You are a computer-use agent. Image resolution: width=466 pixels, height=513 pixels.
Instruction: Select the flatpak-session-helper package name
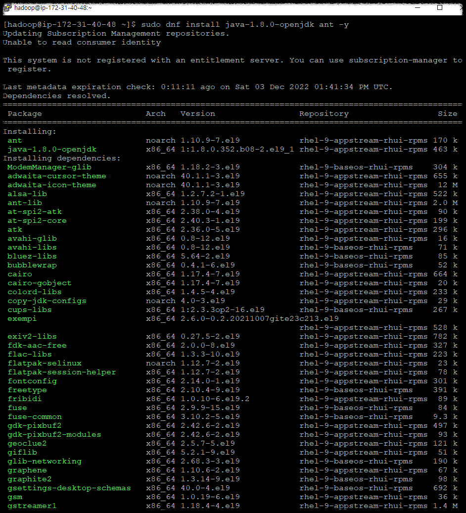tap(62, 372)
